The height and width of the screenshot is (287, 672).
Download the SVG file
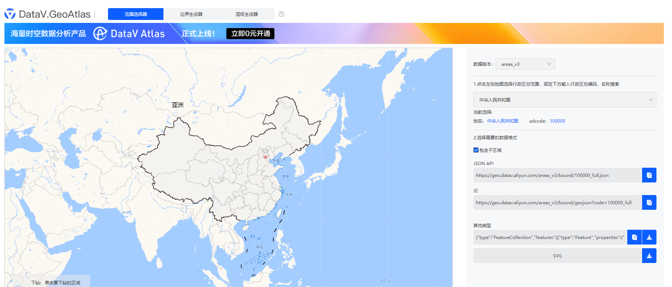pos(649,256)
